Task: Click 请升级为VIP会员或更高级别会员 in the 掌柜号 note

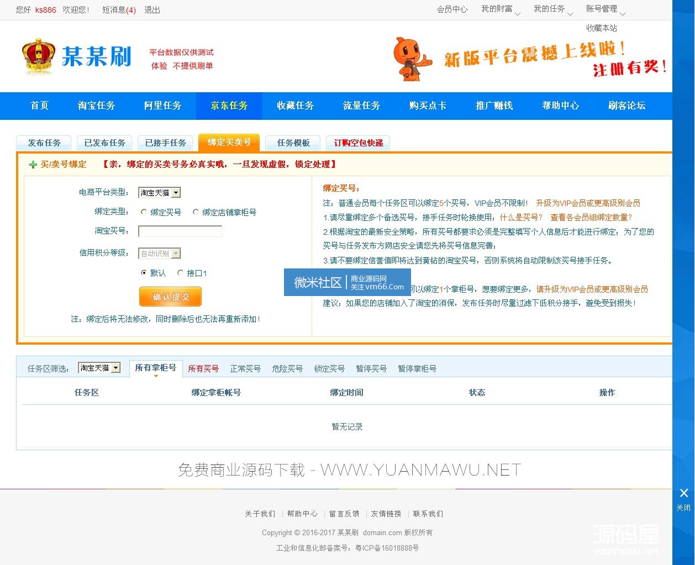Action: pos(592,289)
